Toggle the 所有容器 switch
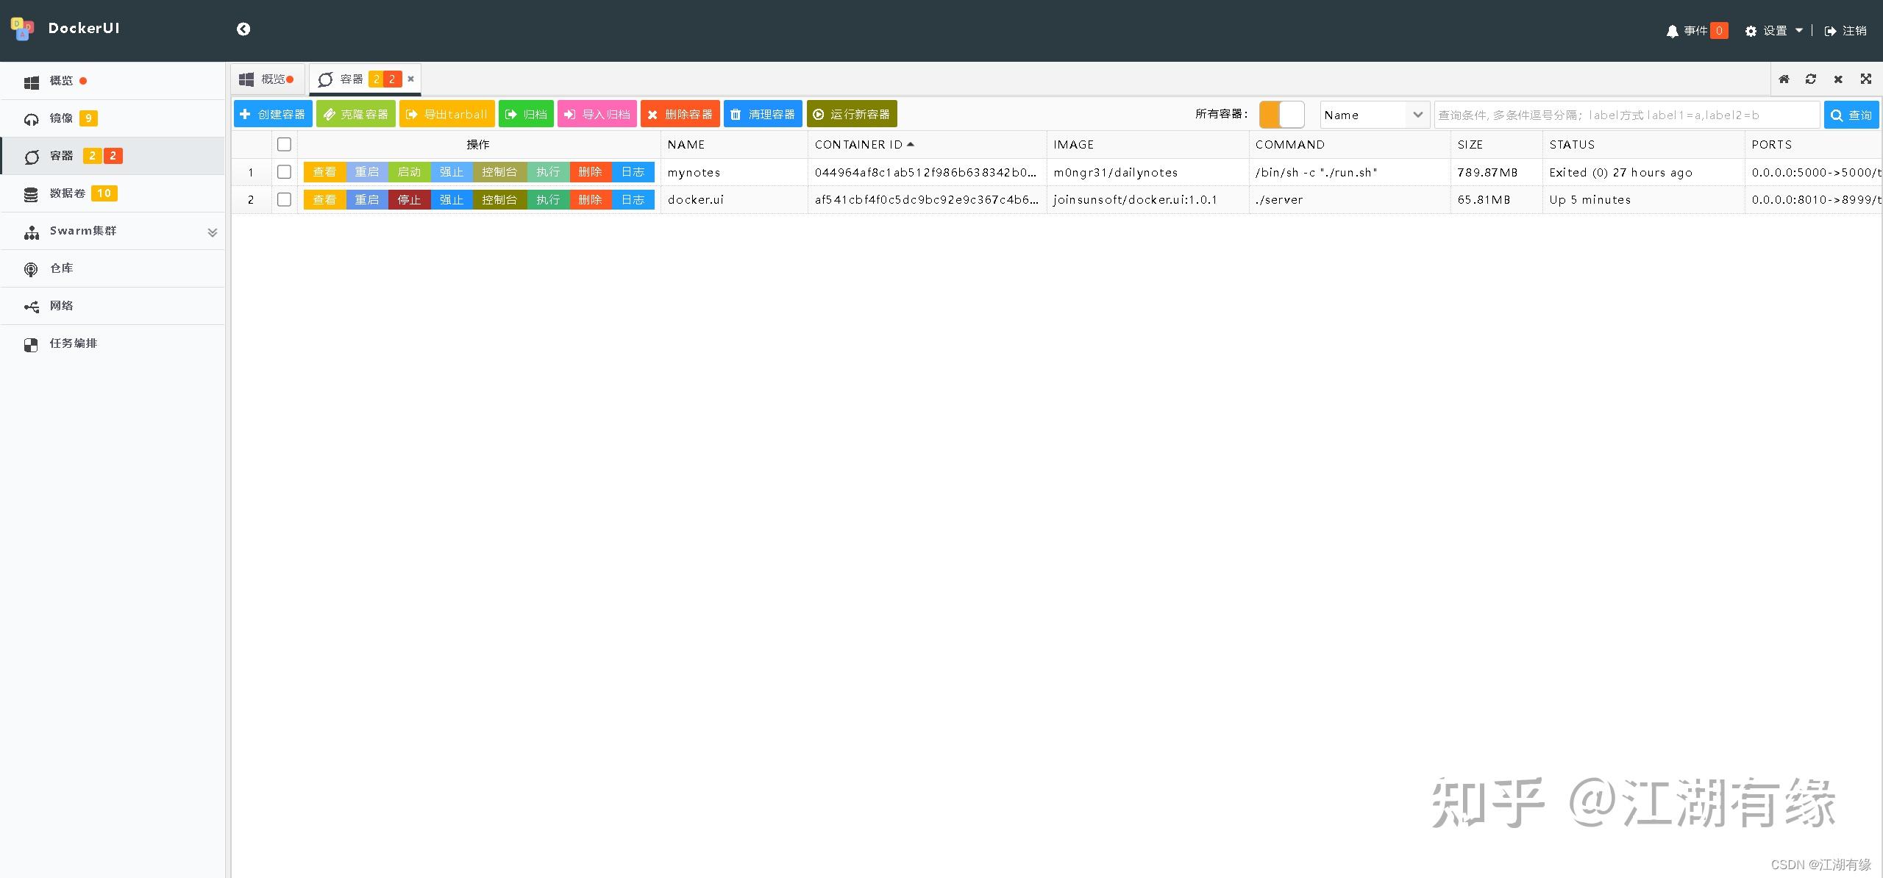 1281,114
